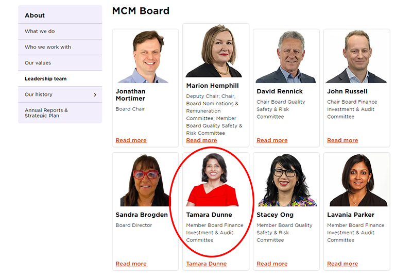Open Annual Reports & Strategic Plan
The image size is (412, 275).
click(x=46, y=113)
